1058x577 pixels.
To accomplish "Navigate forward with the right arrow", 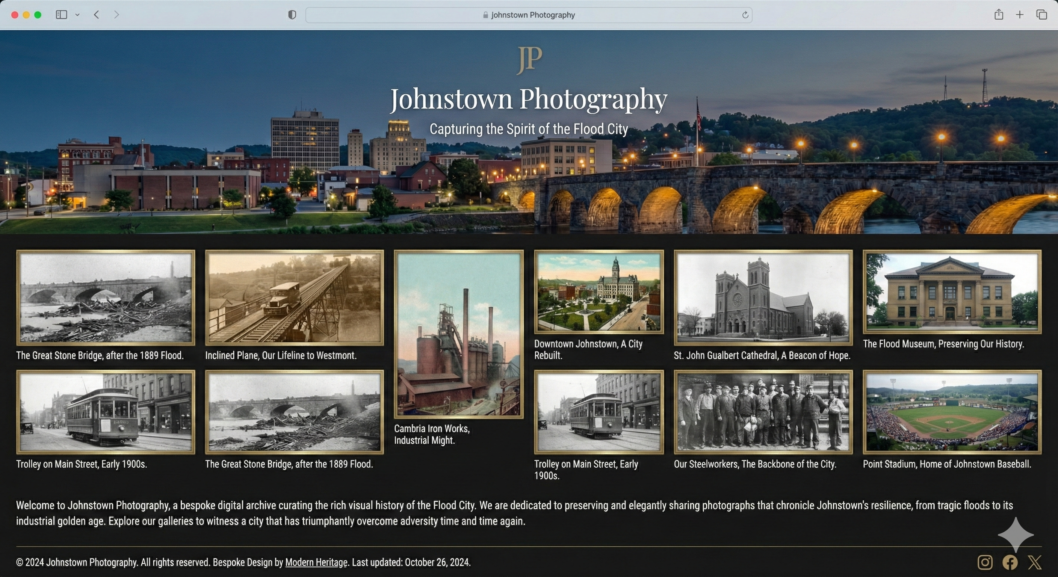I will click(x=116, y=15).
